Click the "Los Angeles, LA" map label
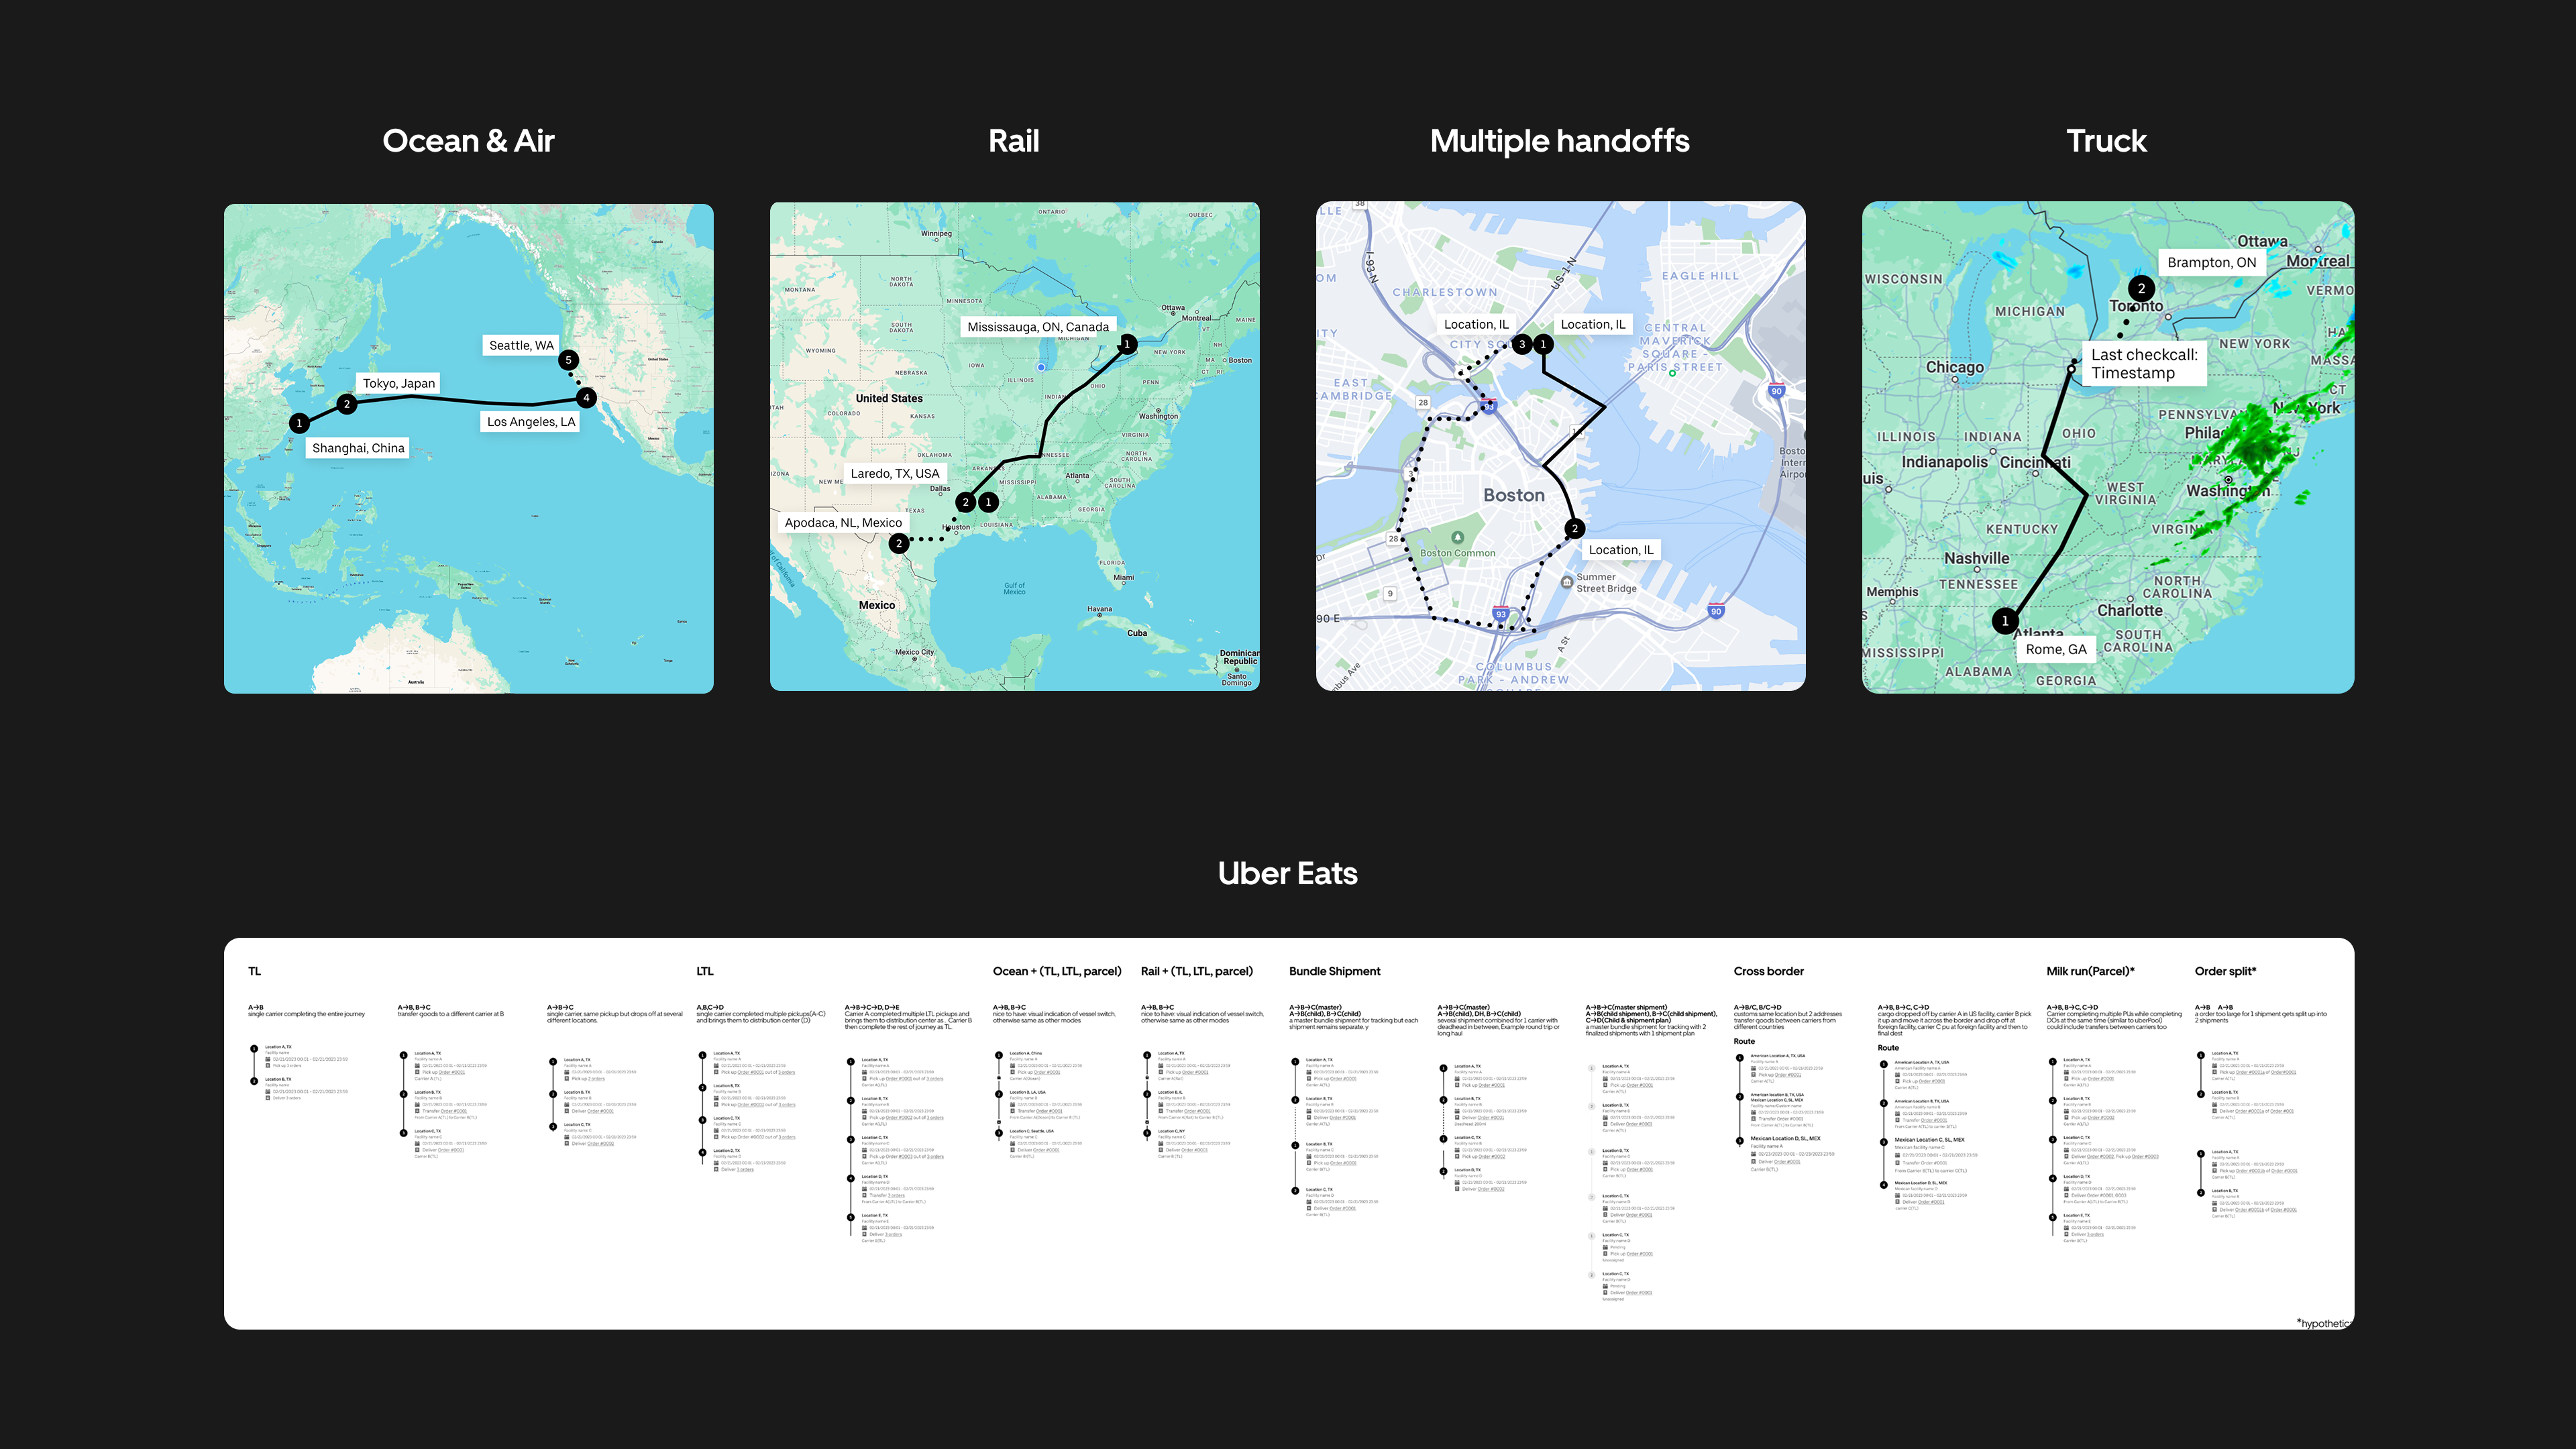The width and height of the screenshot is (2576, 1449). [531, 421]
